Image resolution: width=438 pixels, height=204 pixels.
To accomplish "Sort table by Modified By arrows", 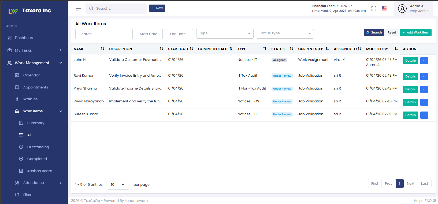I will 396,49.
